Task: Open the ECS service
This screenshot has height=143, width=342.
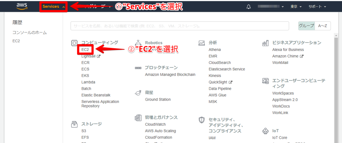Action: [85, 69]
